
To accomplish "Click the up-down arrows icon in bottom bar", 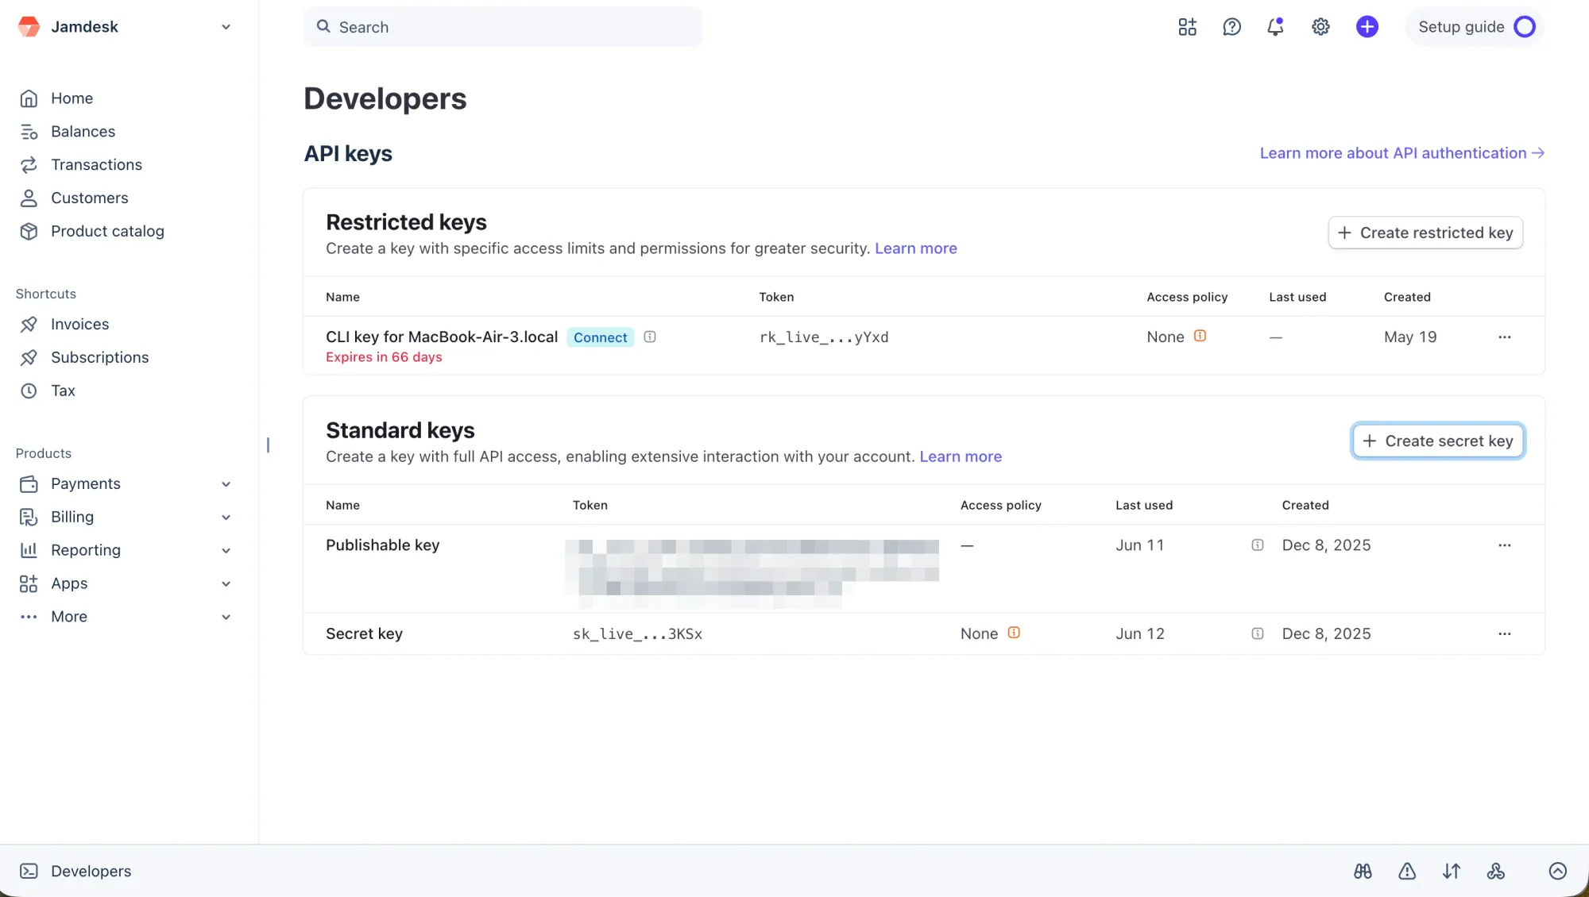I will [x=1452, y=872].
